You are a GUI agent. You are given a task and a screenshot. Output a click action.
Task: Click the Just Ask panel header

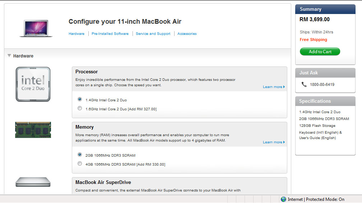tap(325, 73)
